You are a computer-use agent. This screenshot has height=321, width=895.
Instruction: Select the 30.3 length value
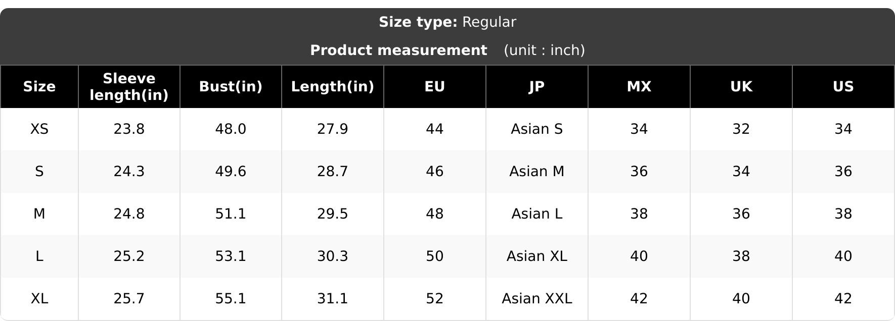coord(333,256)
